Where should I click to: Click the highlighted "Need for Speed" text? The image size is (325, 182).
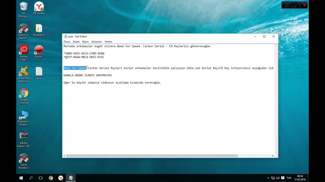point(75,68)
